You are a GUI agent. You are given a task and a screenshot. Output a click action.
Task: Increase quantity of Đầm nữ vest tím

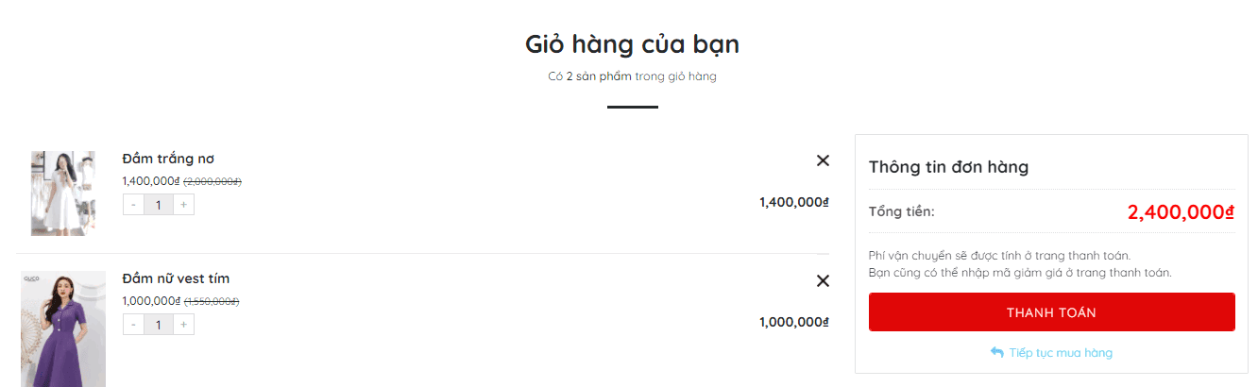click(x=183, y=325)
